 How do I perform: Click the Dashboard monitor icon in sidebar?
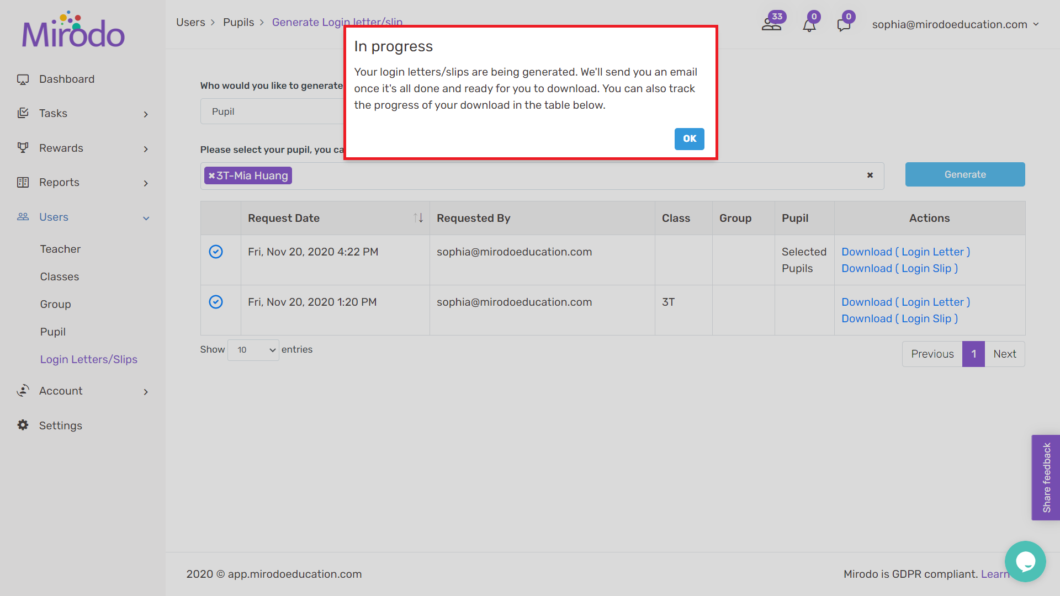(x=23, y=79)
